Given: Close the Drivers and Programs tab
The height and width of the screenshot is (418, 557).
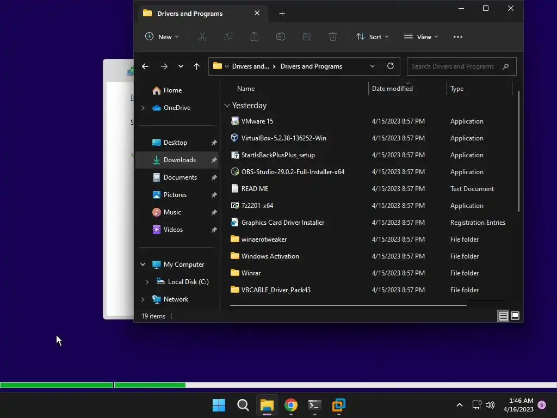Looking at the screenshot, I should point(257,13).
